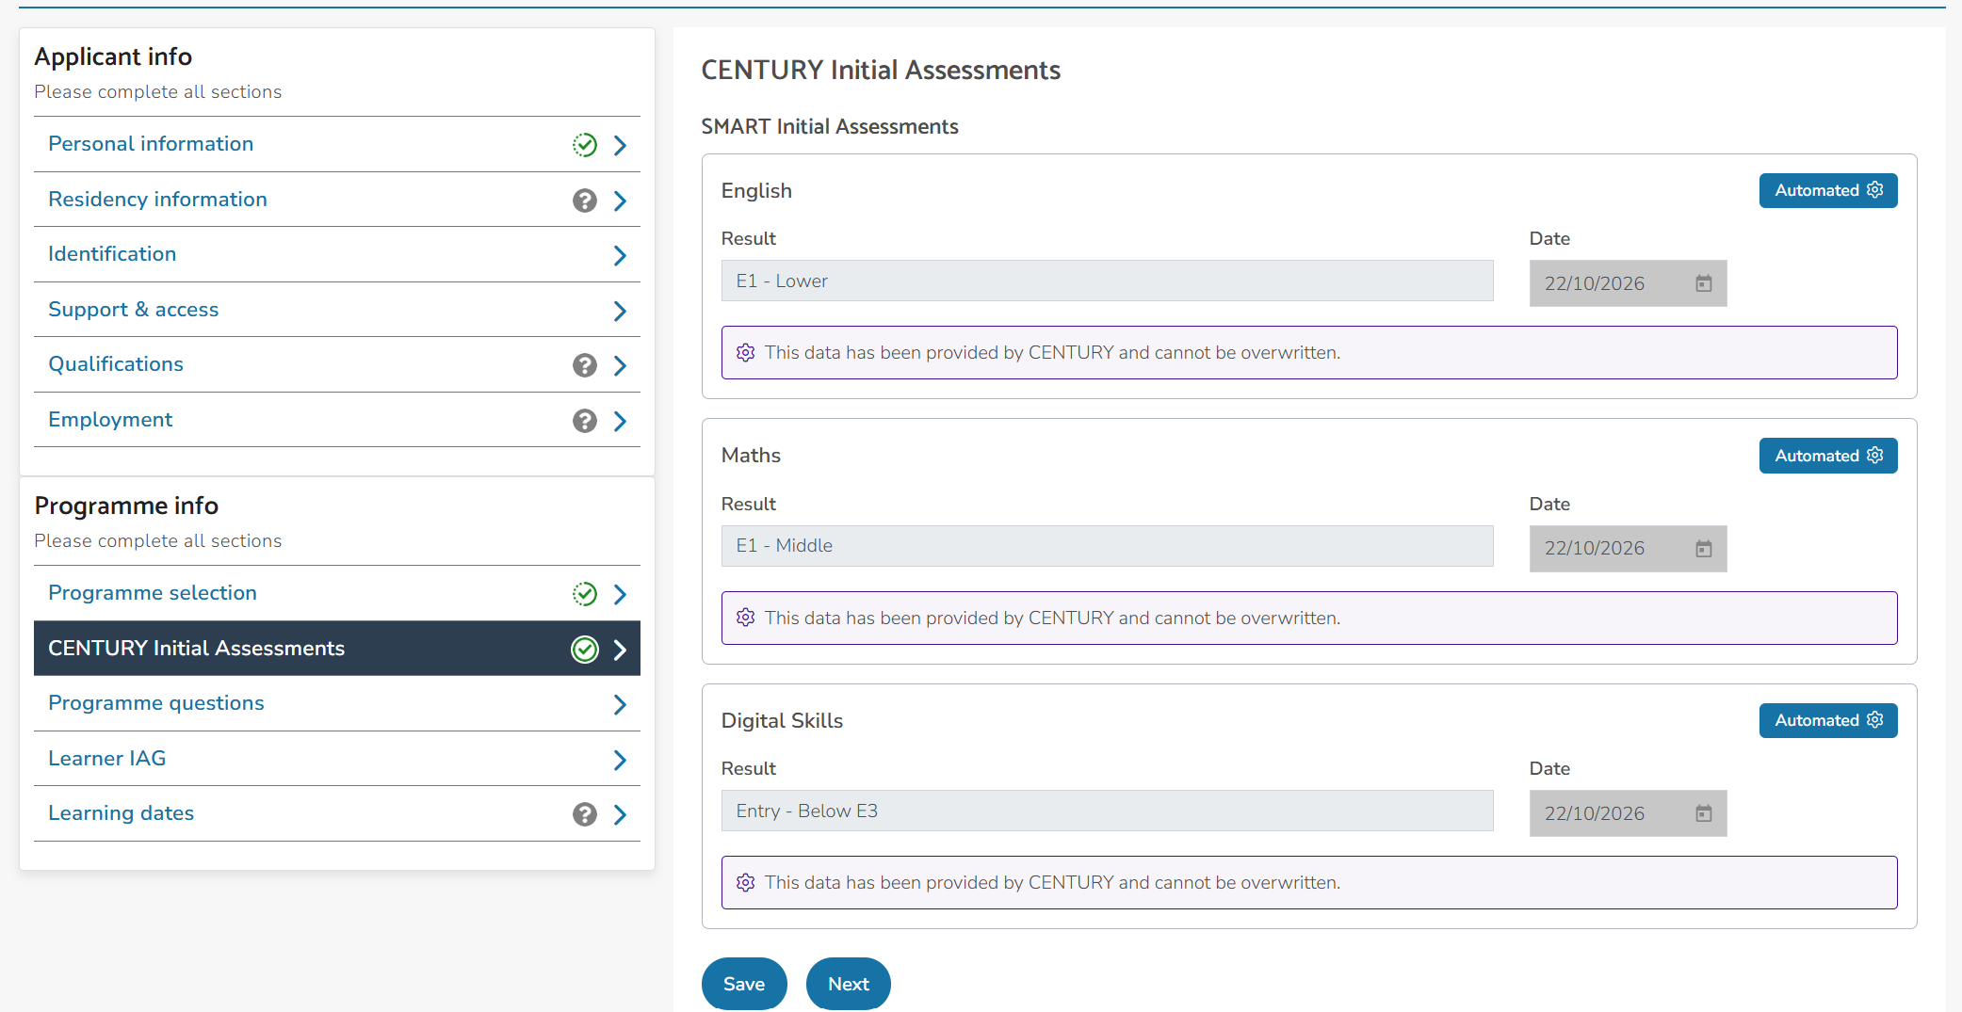Click gear icon in English CENTURY notice
1962x1012 pixels.
coord(746,353)
